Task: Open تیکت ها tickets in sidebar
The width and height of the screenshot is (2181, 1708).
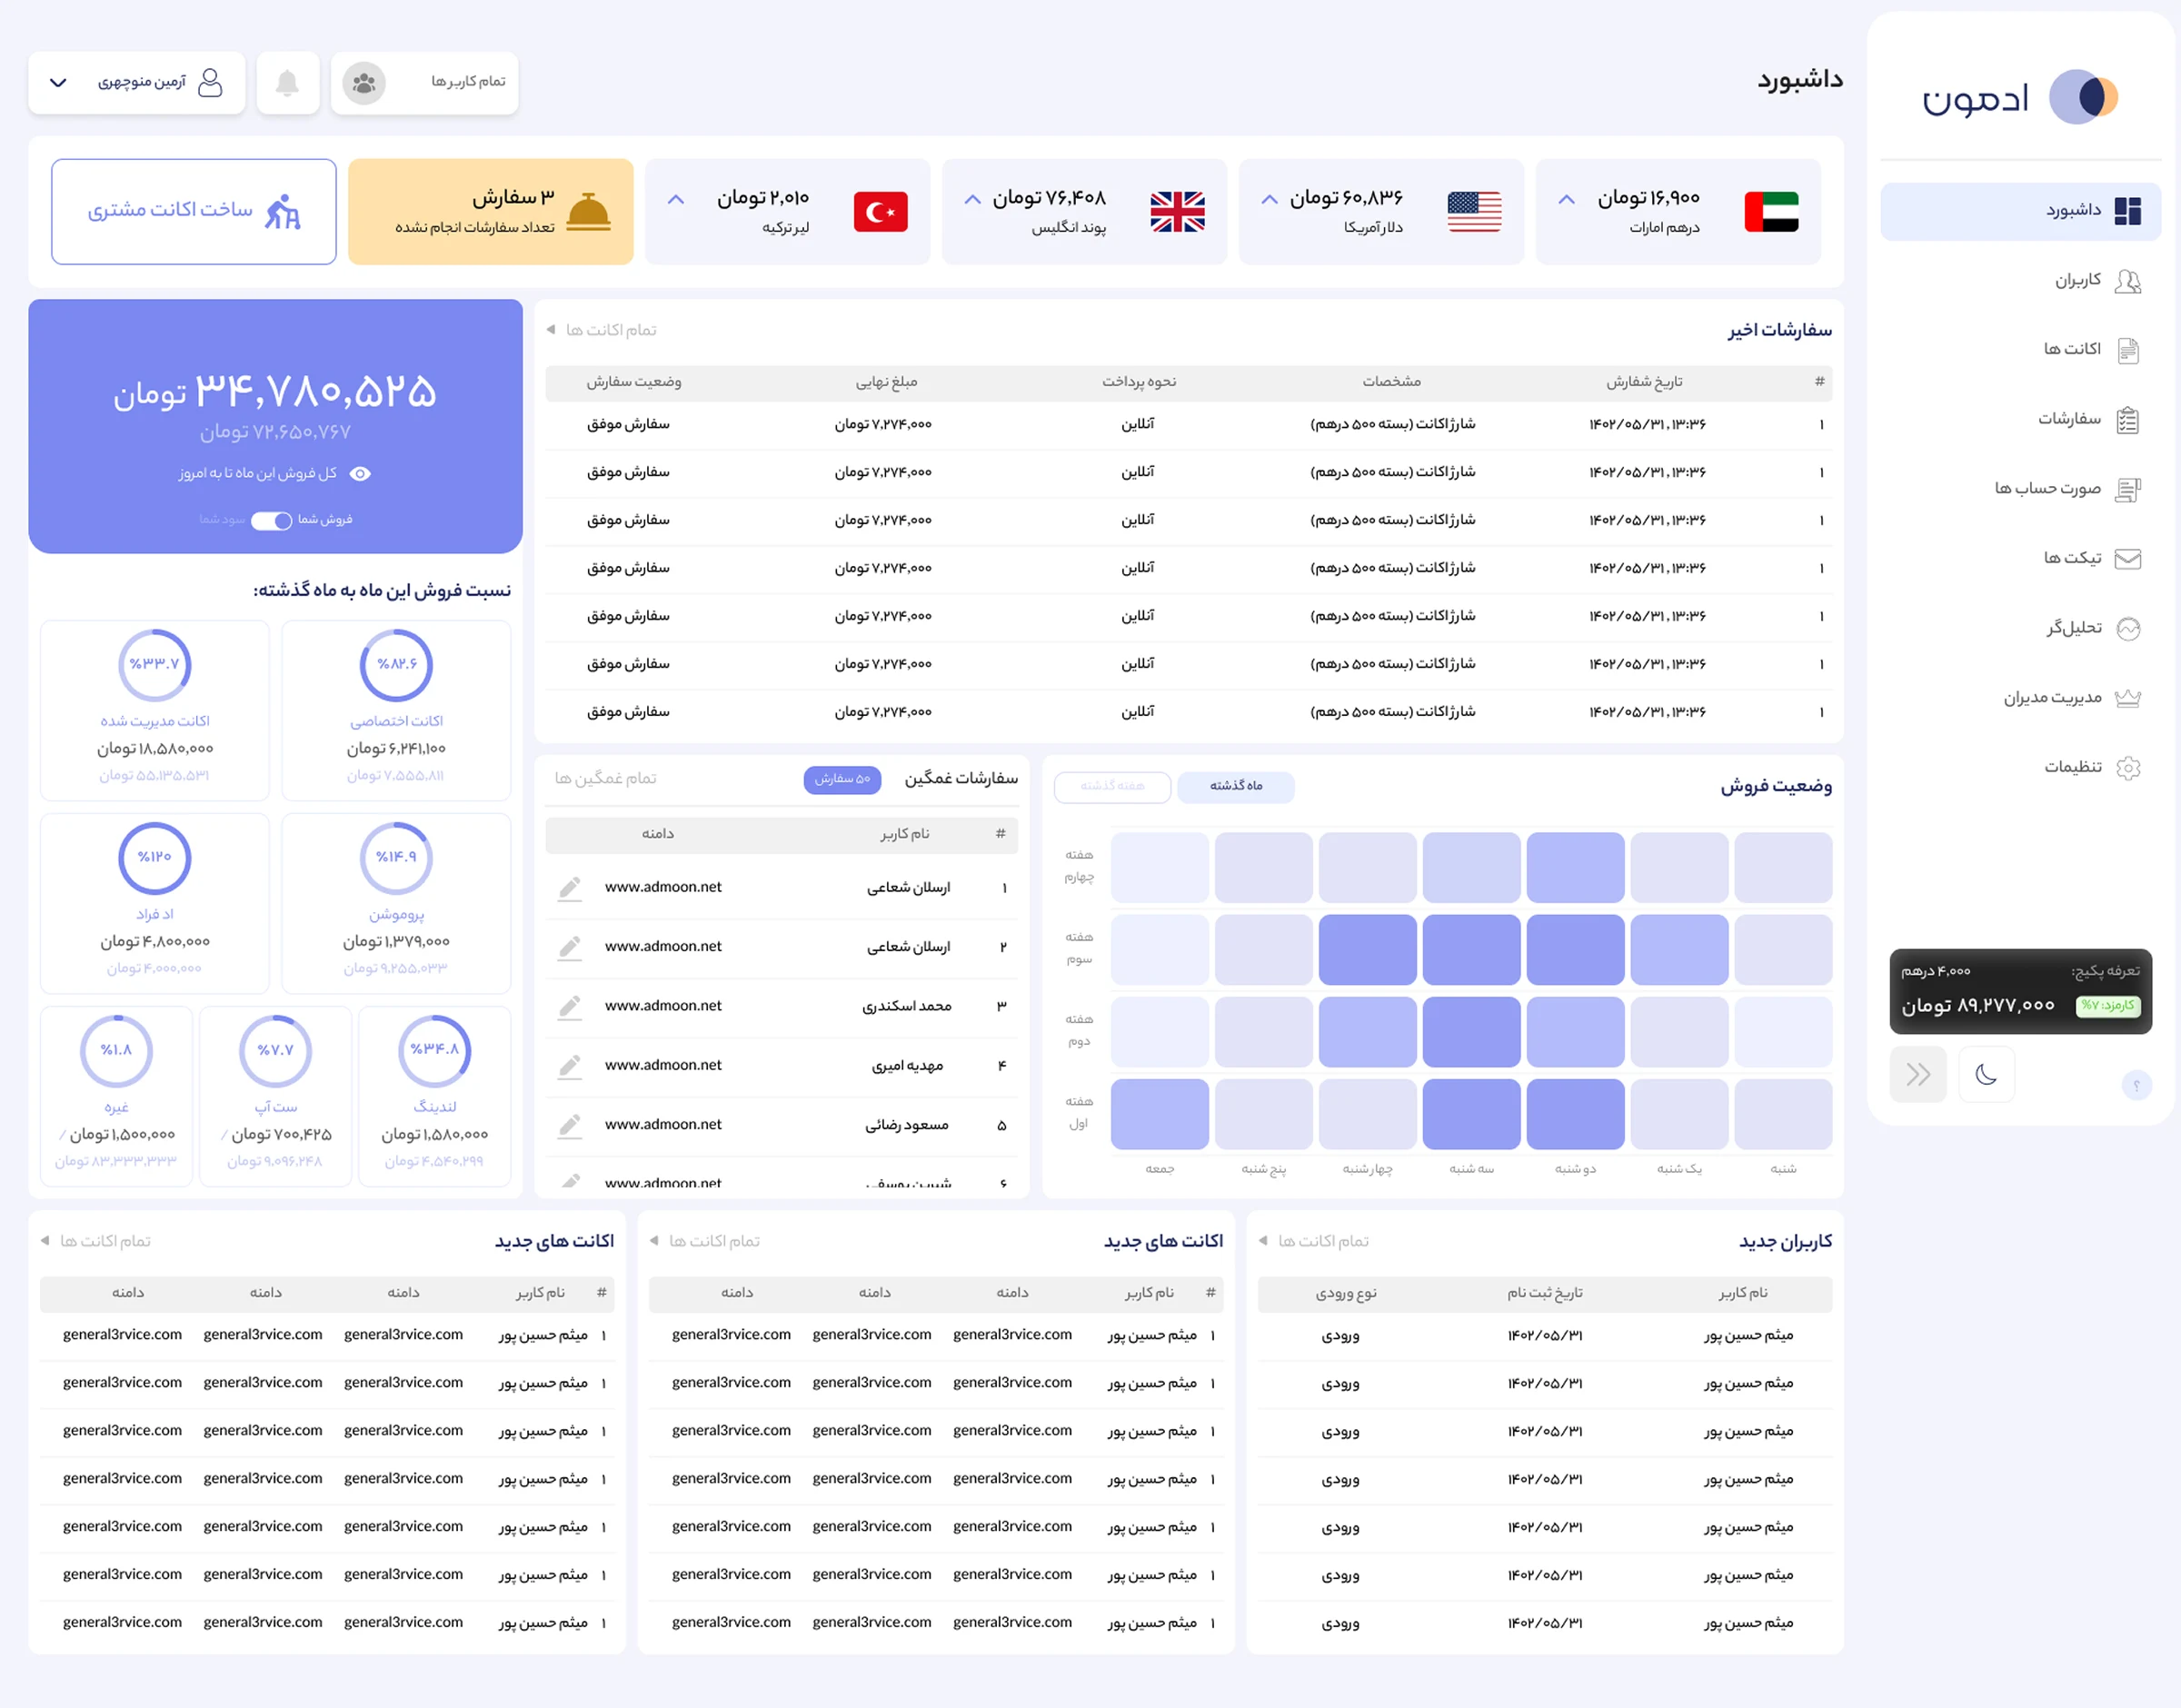Action: 2091,559
